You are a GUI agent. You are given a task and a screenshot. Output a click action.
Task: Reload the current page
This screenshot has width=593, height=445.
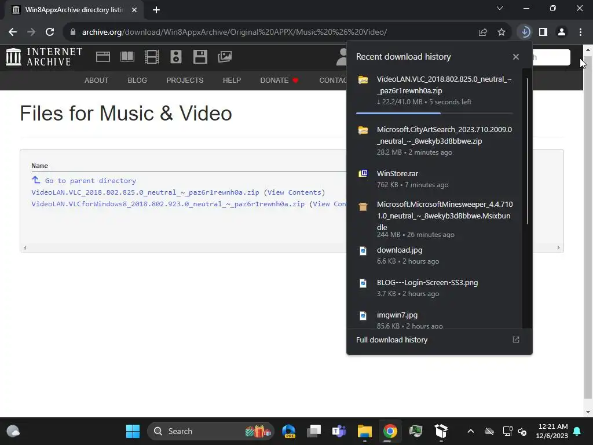coord(50,32)
